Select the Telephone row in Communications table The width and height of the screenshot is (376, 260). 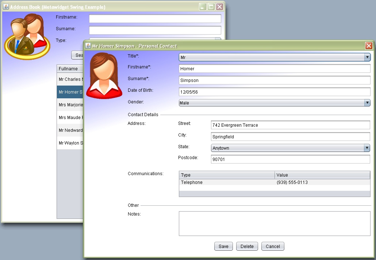coord(227,182)
